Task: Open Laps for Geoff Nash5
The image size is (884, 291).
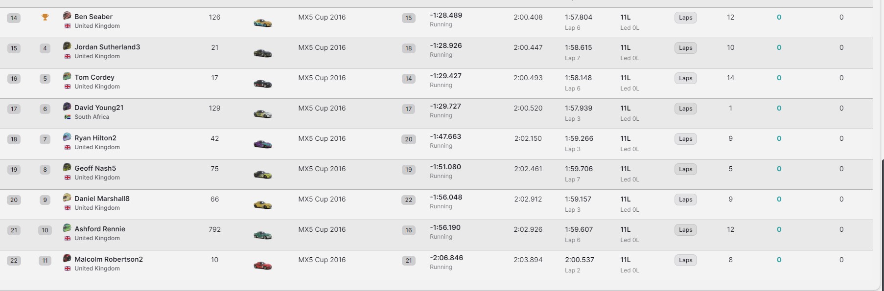Action: (x=685, y=169)
